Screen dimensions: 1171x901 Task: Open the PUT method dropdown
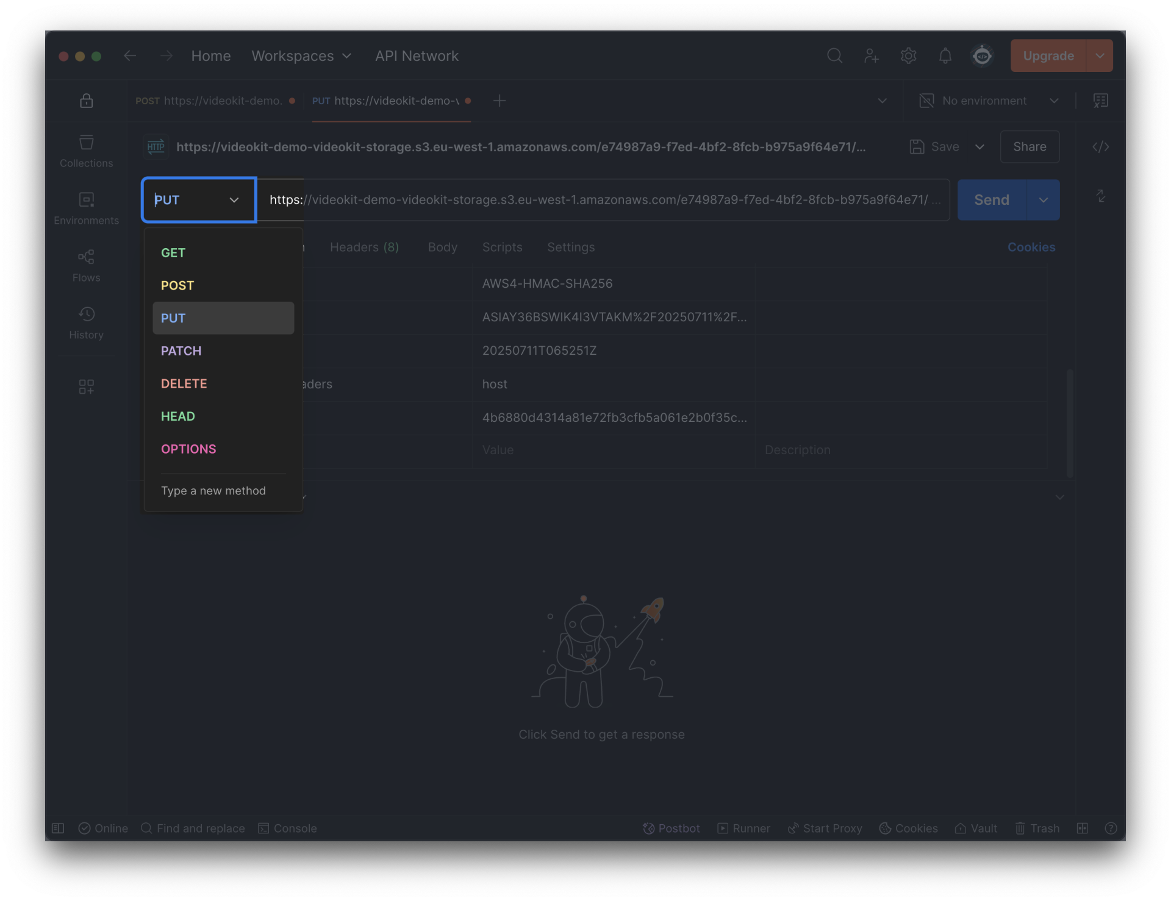pos(199,200)
